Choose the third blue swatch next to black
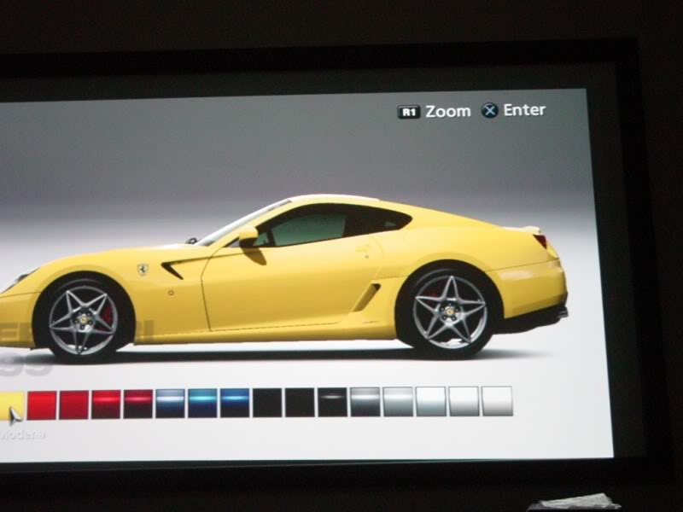 235,403
